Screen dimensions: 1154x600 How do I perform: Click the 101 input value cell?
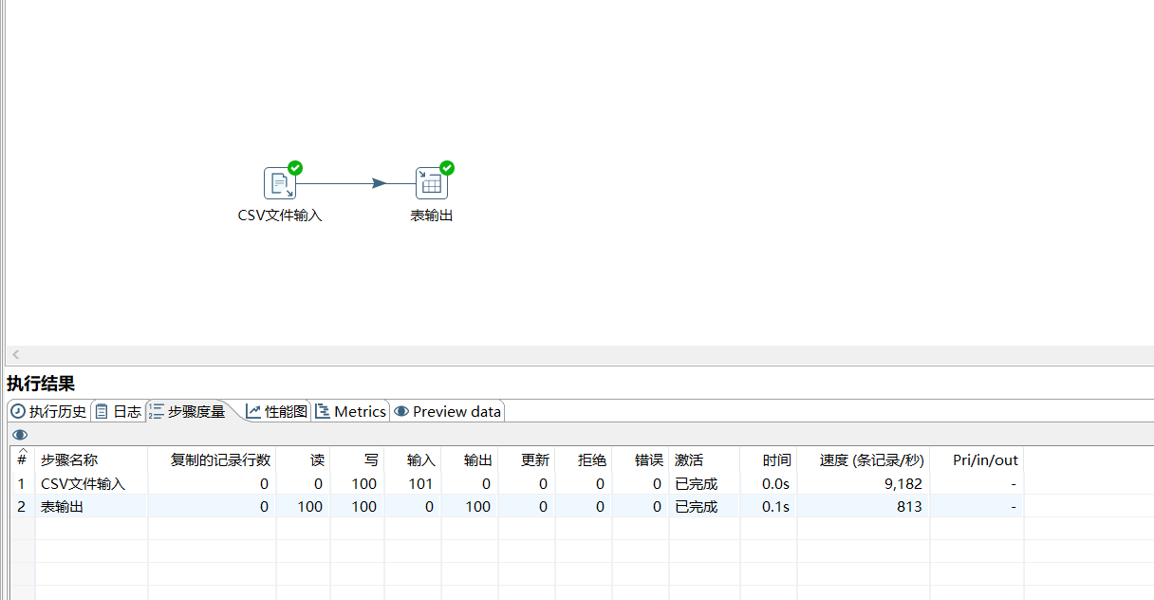[x=420, y=483]
